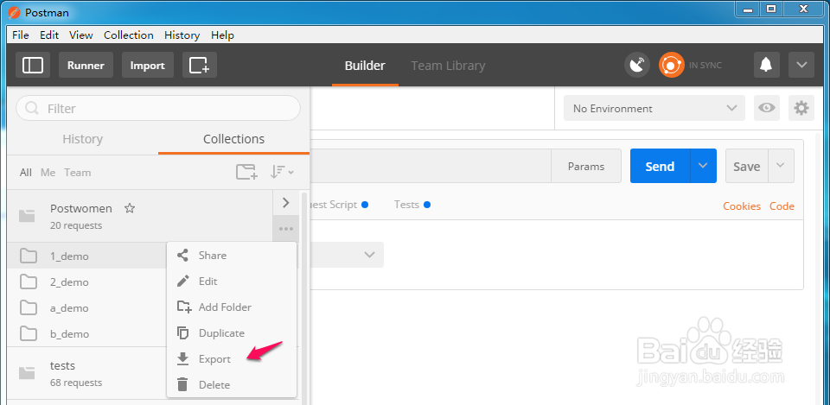Choose Share from context menu
This screenshot has height=405, width=830.
[x=232, y=256]
